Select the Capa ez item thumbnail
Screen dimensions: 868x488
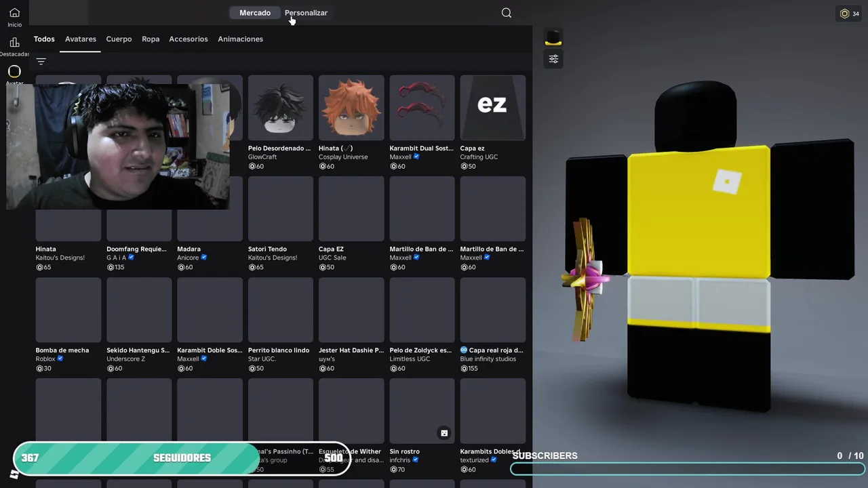click(x=492, y=108)
